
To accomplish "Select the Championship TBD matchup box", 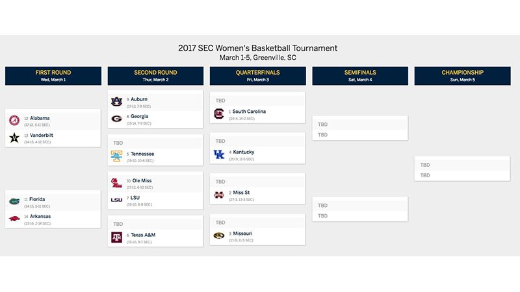I will pos(462,170).
